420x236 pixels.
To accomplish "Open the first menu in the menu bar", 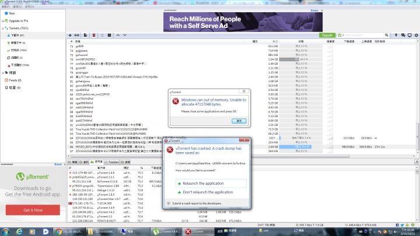I will (5, 6).
